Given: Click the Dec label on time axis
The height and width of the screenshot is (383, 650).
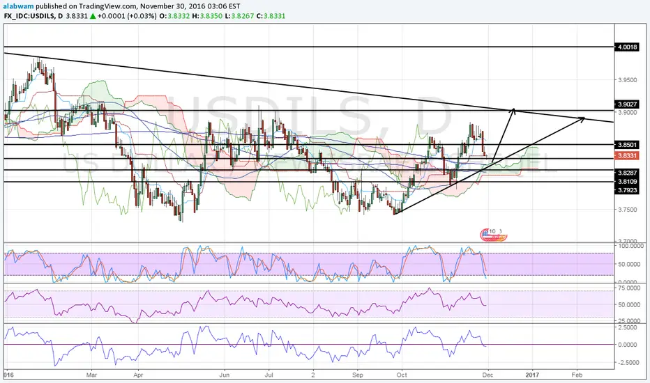Looking at the screenshot, I should [488, 375].
